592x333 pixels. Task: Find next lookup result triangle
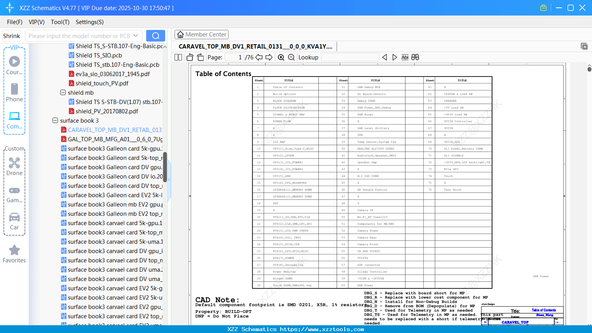pos(395,57)
